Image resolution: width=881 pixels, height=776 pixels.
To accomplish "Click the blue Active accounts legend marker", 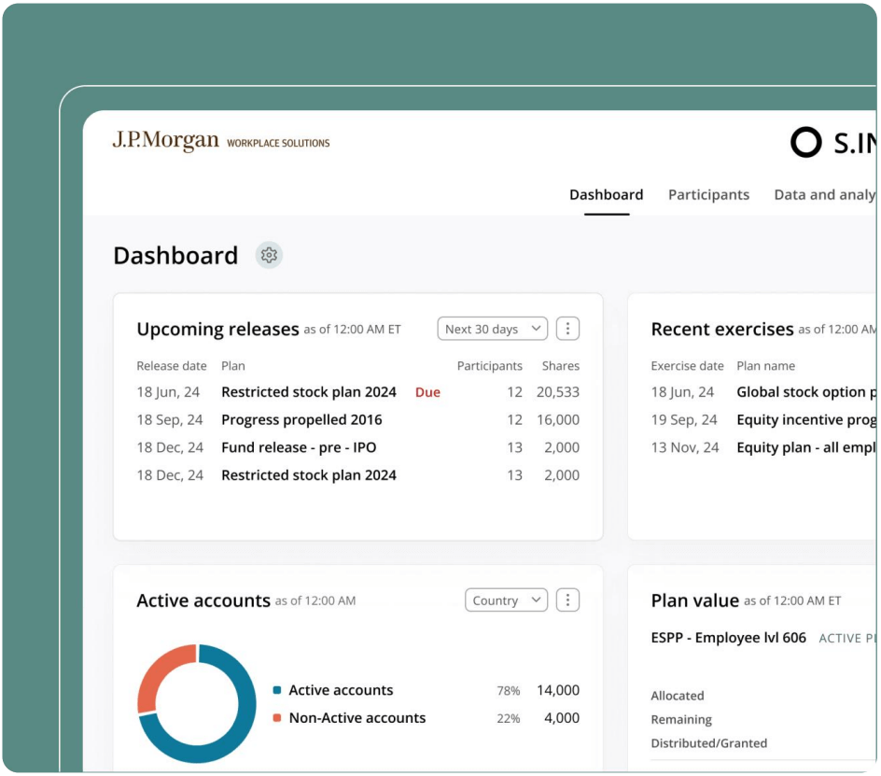I will (x=277, y=691).
